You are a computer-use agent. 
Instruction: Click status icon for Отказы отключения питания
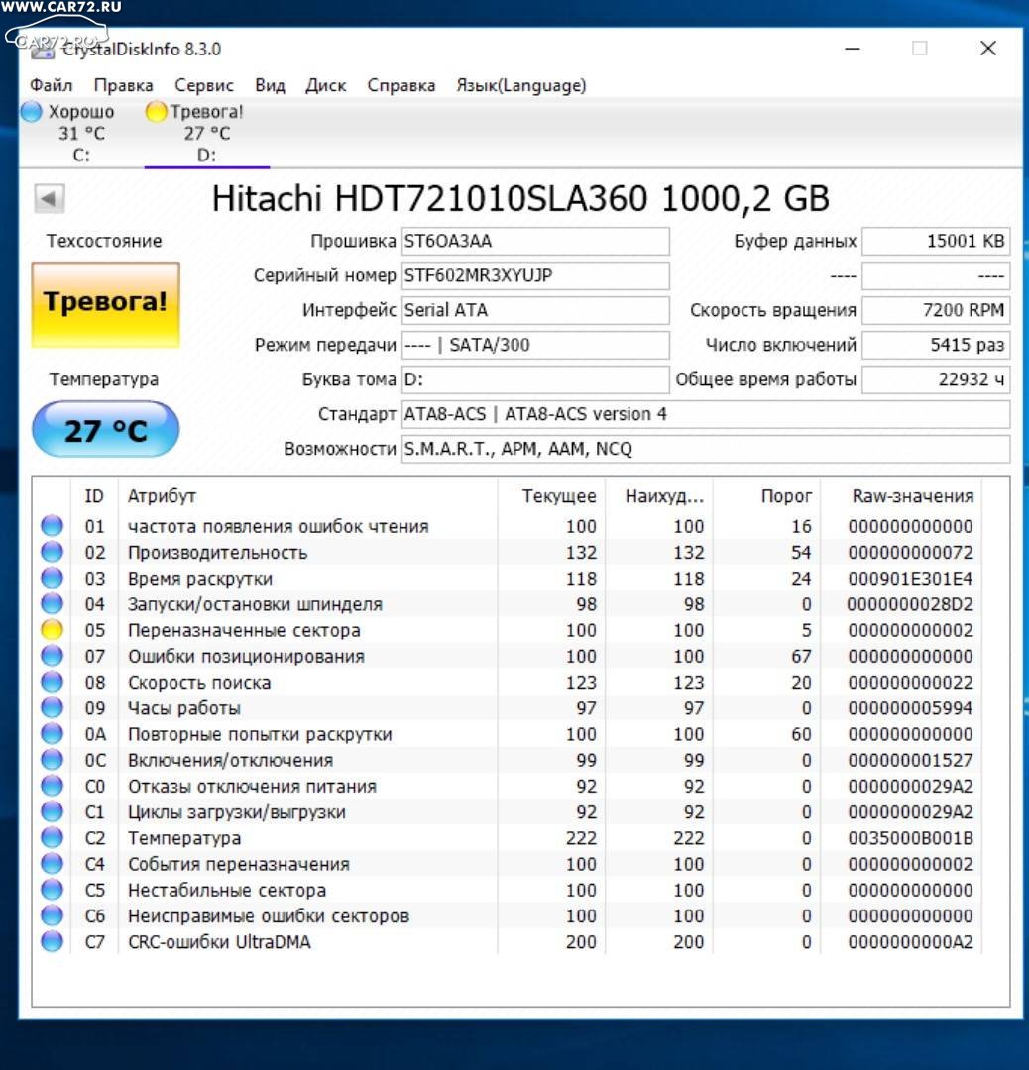click(x=52, y=786)
